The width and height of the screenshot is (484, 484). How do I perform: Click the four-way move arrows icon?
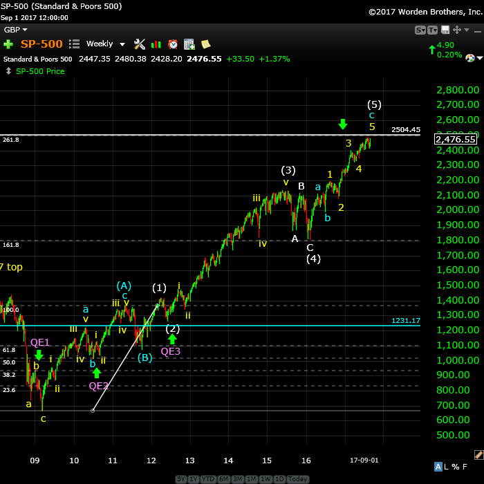pyautogui.click(x=457, y=30)
